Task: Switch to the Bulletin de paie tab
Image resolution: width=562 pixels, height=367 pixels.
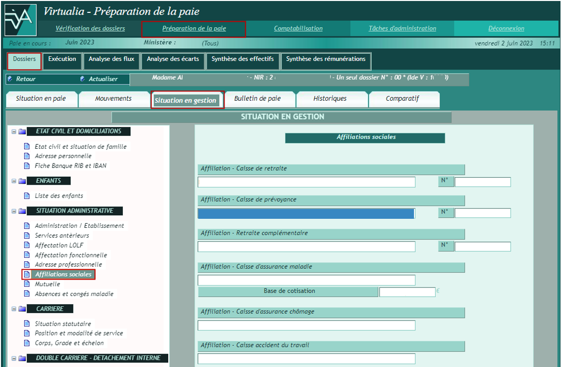Action: point(258,99)
